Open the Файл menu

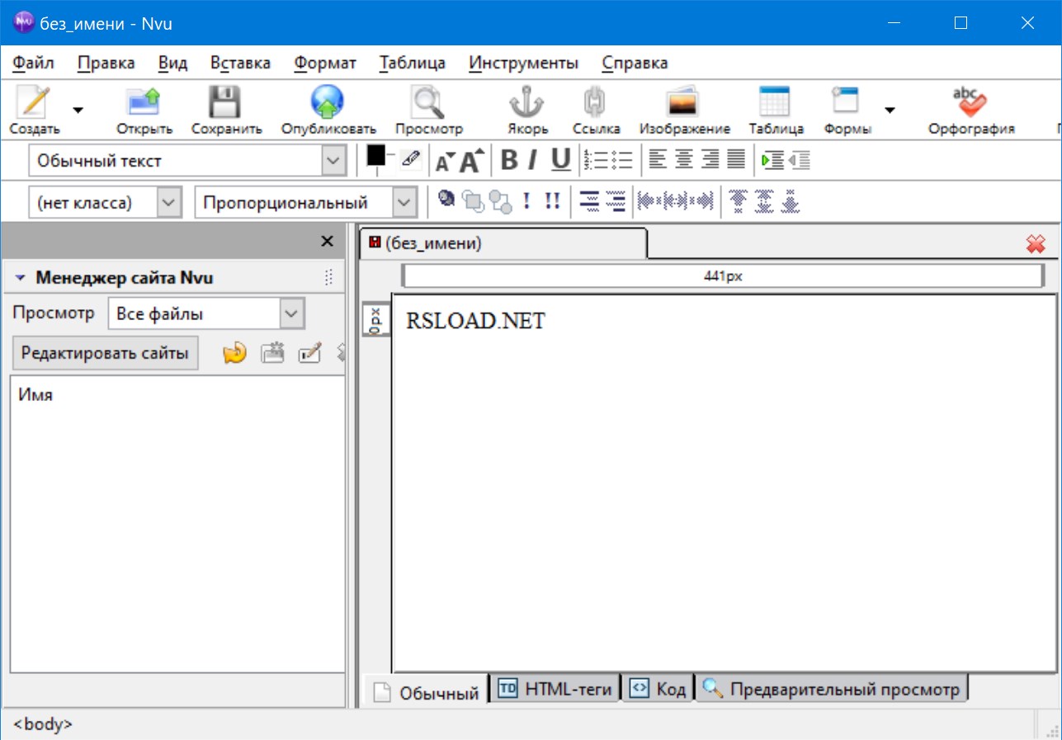(x=34, y=63)
